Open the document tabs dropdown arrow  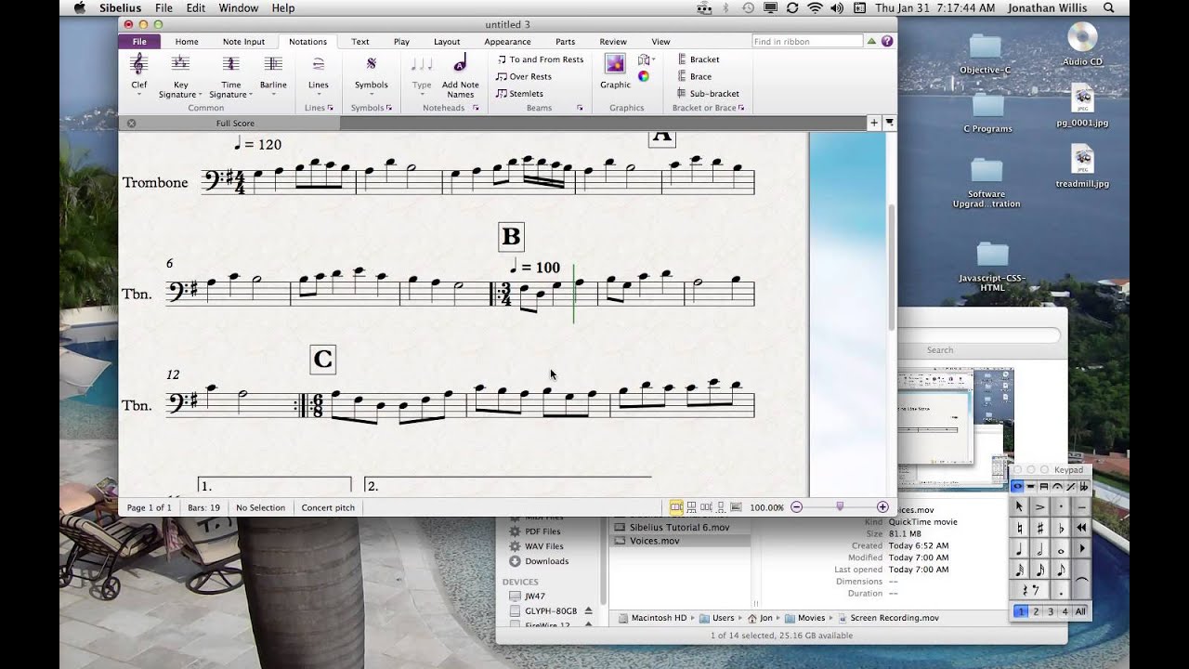pos(889,123)
